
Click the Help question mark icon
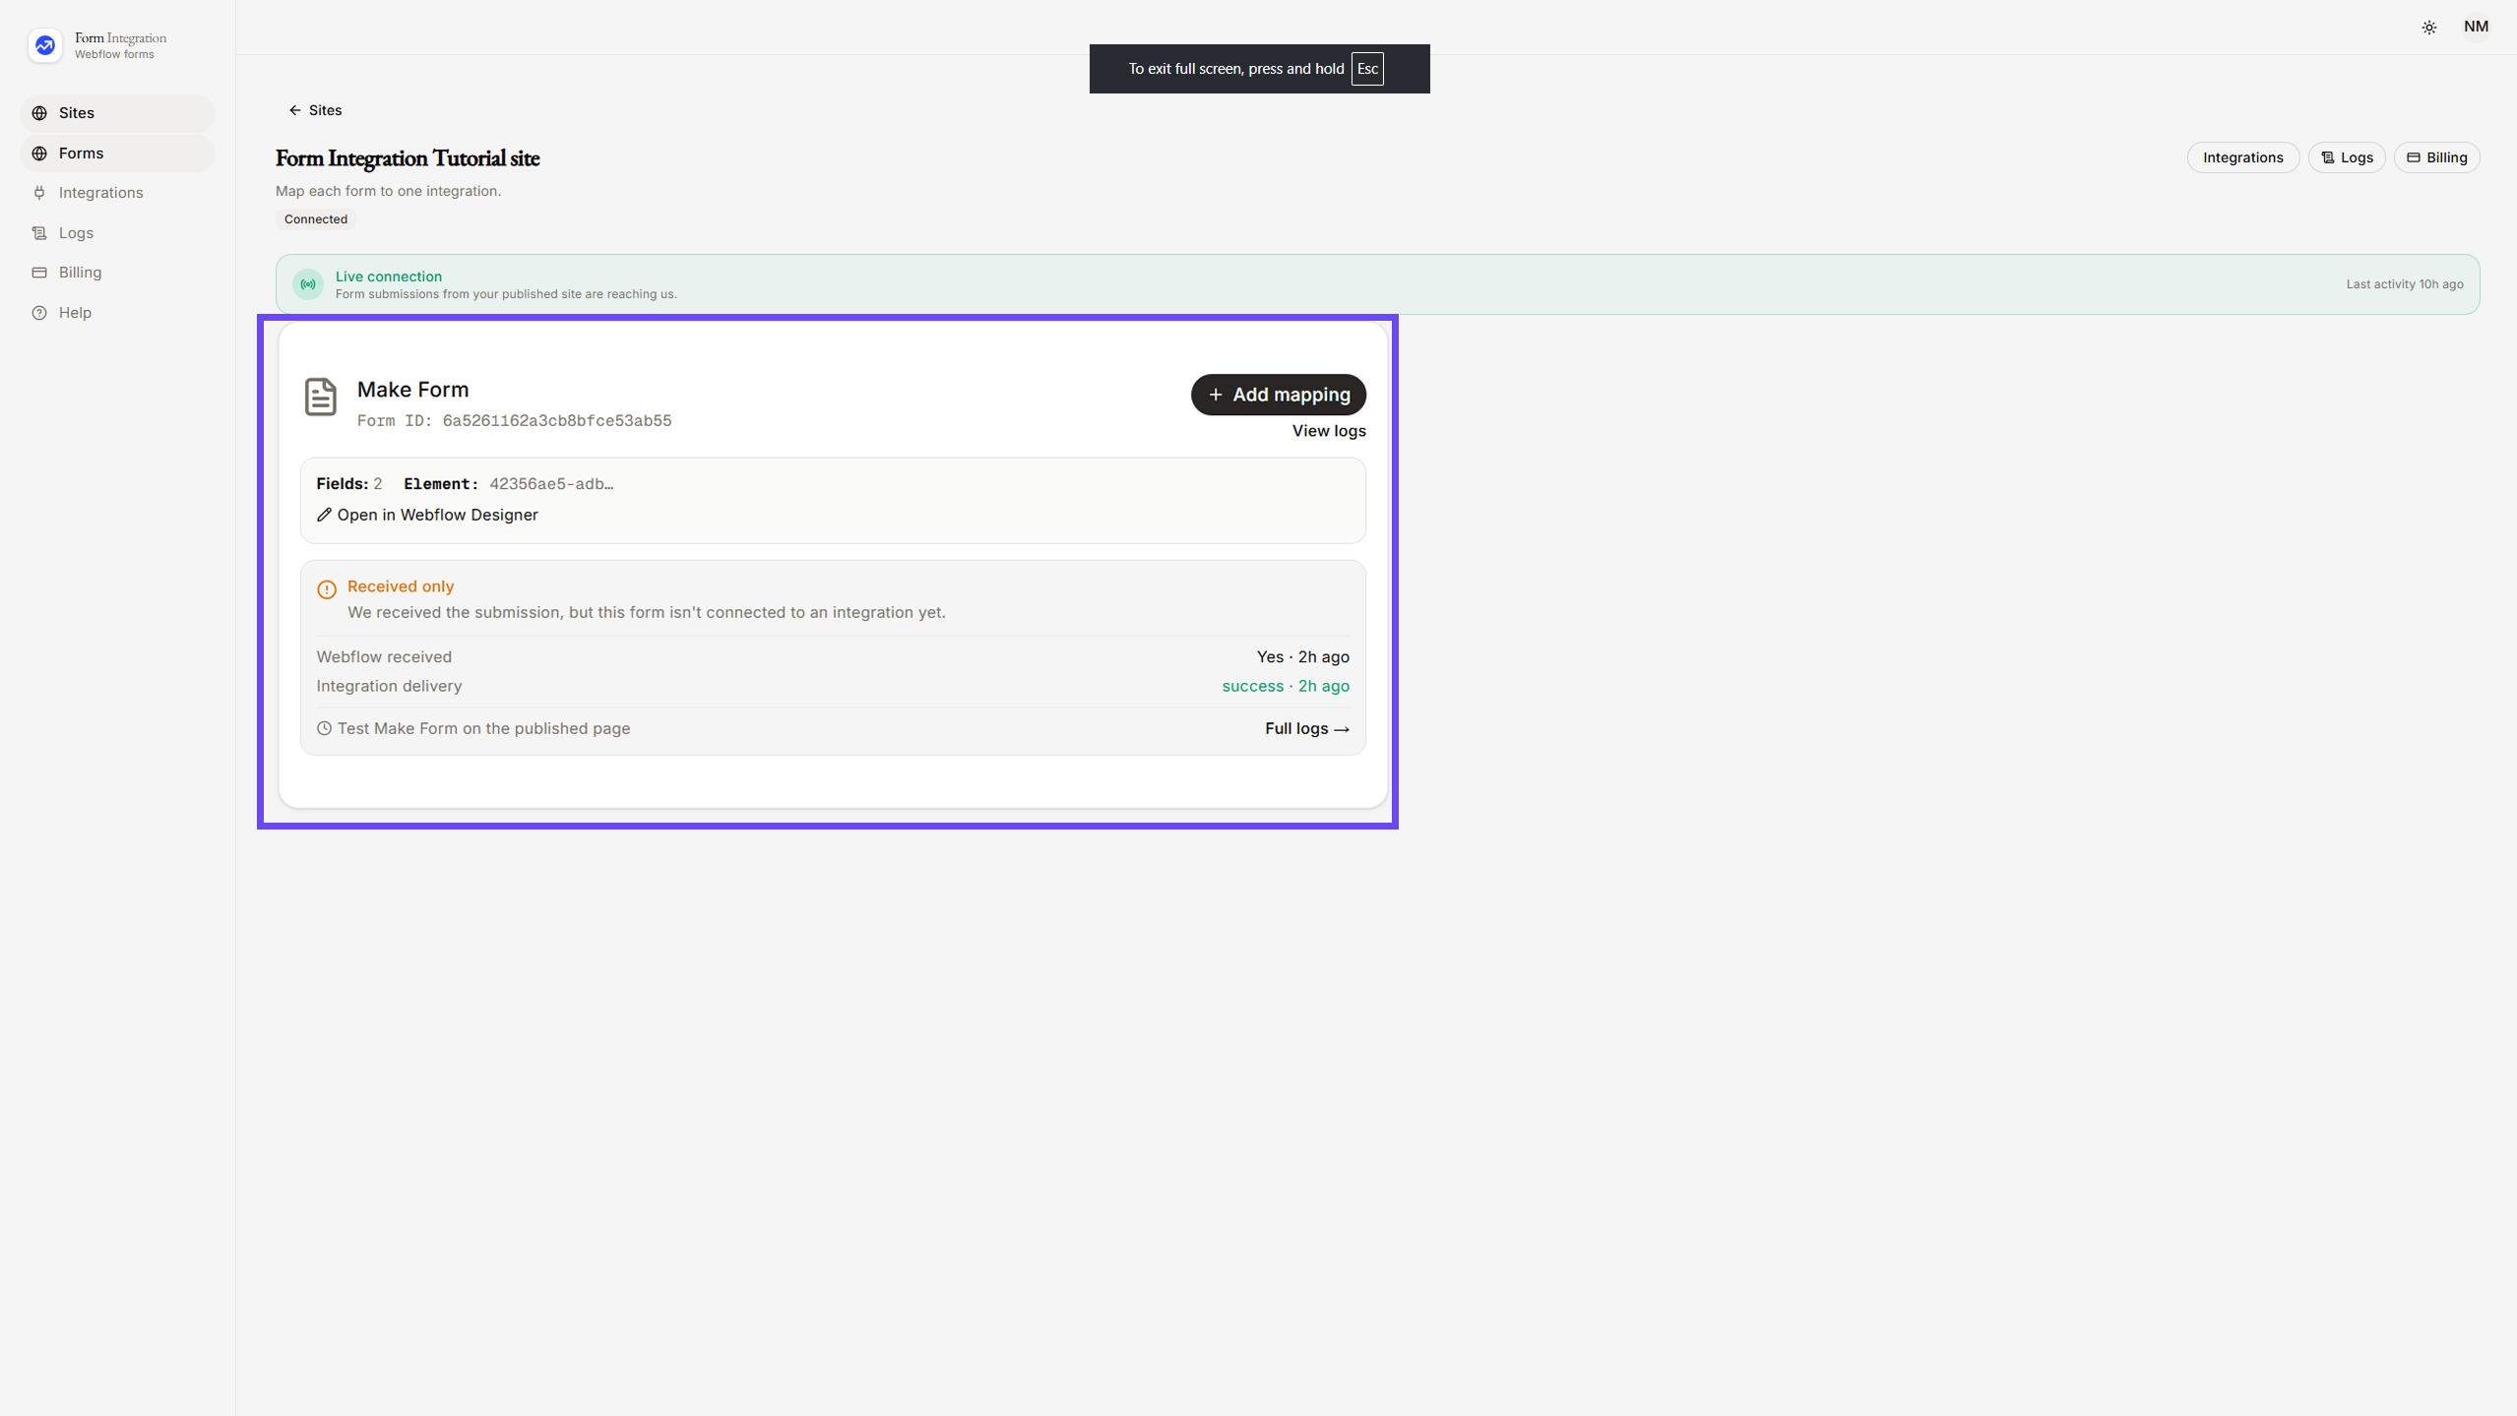pos(39,313)
